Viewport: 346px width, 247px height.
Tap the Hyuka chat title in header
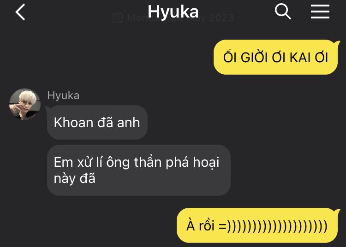click(173, 12)
